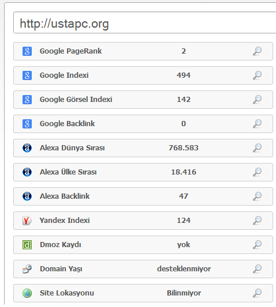This screenshot has height=307, width=276.
Task: Click the icon beside Domain Yaşı
Action: (x=27, y=269)
